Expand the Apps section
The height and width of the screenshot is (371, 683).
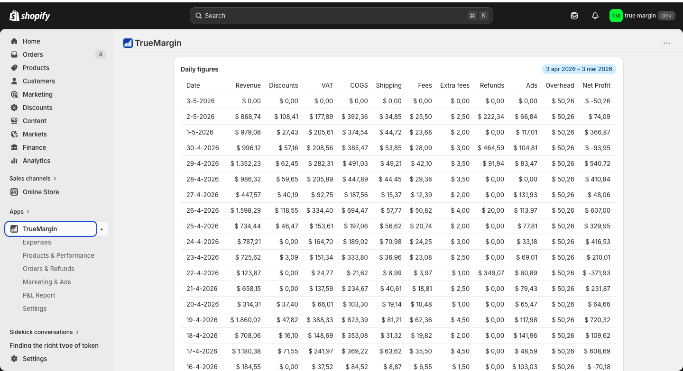(x=19, y=212)
